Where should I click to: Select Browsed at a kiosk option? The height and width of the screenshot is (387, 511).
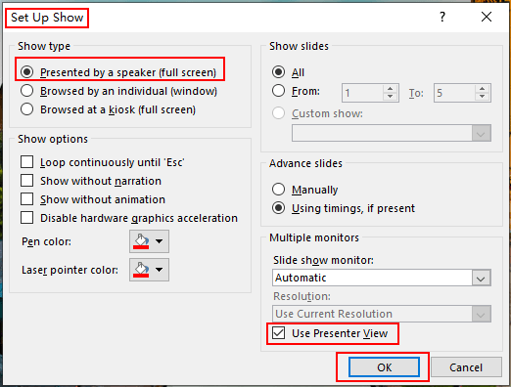pyautogui.click(x=26, y=109)
